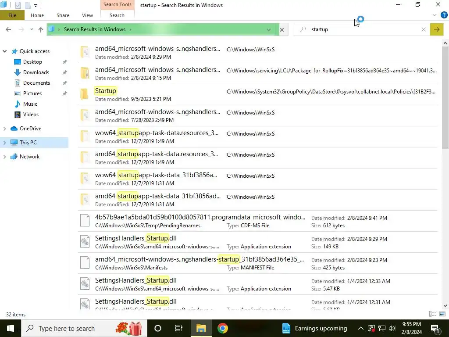Open the notification center

click(x=435, y=328)
